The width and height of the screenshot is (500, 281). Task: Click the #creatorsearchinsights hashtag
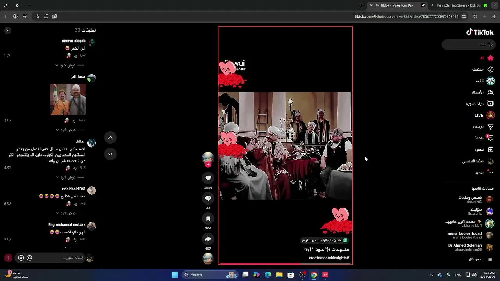(329, 258)
